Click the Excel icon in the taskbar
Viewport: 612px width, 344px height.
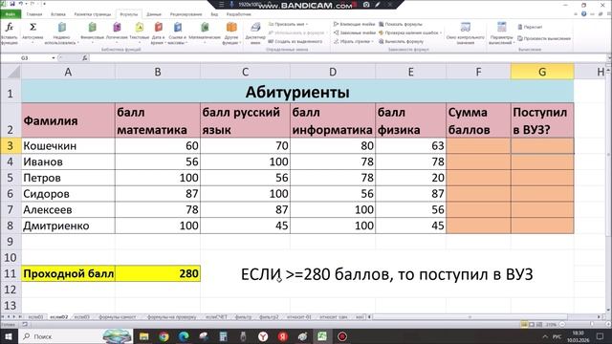(322, 336)
